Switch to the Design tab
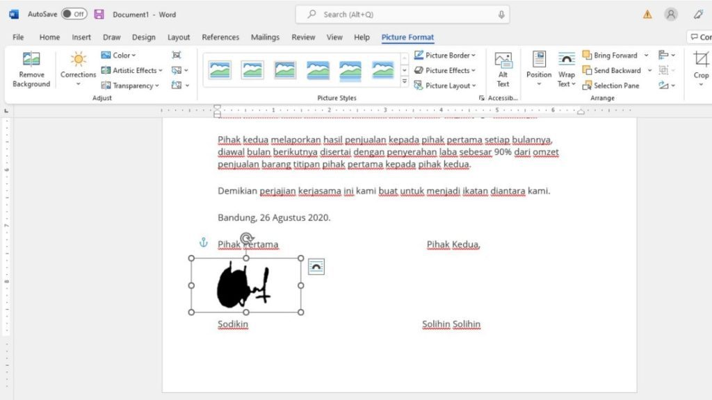 [143, 37]
